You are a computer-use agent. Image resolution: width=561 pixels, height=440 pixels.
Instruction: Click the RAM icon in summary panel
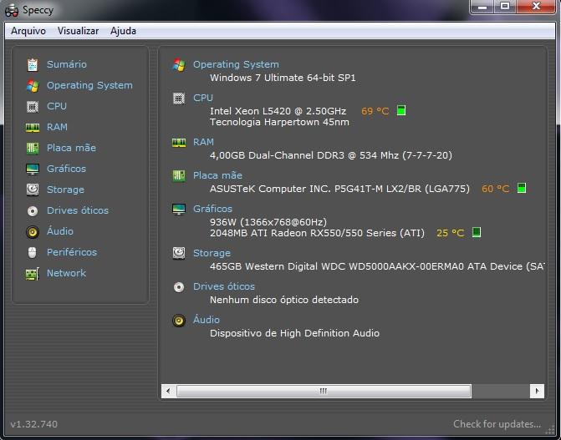point(179,143)
